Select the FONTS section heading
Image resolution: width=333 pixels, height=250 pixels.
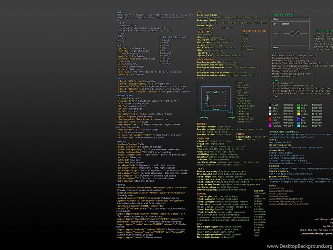(x=201, y=194)
